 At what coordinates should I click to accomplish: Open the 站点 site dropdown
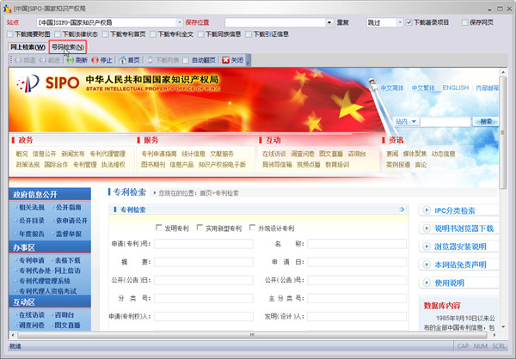(x=180, y=22)
